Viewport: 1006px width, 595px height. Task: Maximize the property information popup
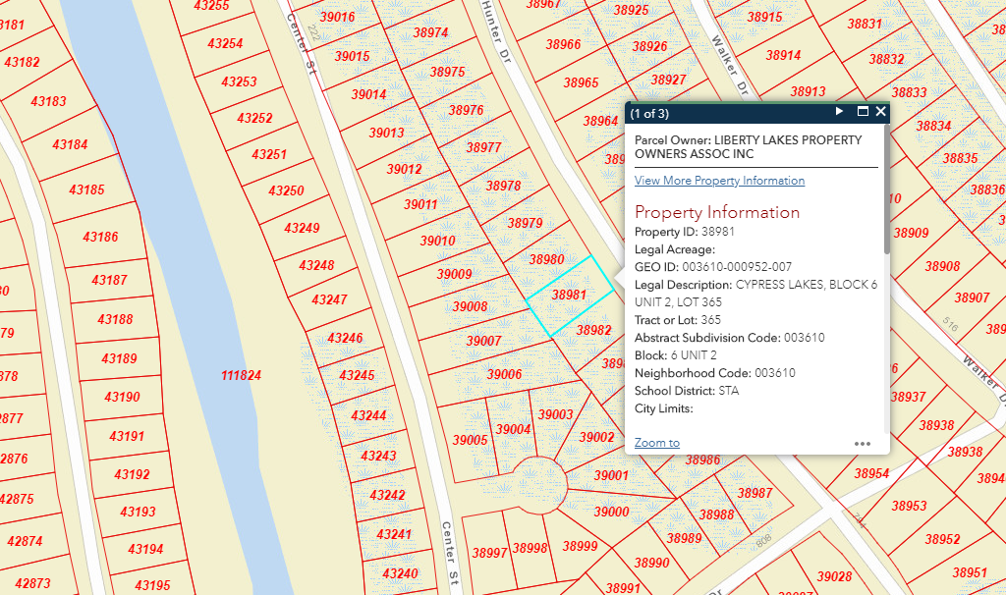pyautogui.click(x=863, y=112)
